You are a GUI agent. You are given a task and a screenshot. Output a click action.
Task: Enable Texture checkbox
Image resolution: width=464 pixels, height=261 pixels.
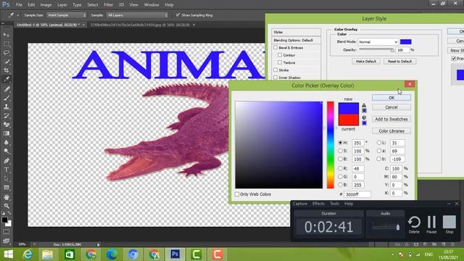coord(280,62)
